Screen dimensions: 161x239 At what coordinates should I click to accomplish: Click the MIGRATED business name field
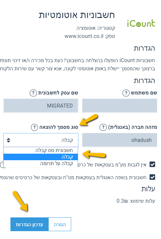41,106
